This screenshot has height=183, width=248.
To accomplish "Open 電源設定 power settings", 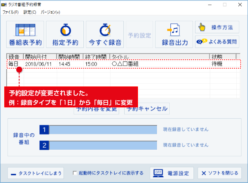I will (x=172, y=173).
